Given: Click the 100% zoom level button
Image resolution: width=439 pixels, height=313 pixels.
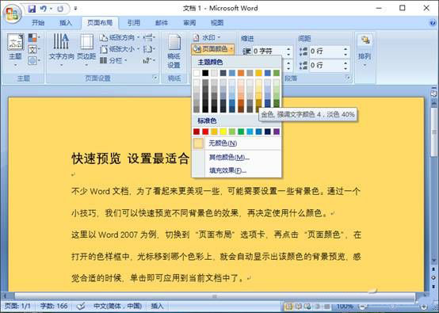Looking at the screenshot, I should pyautogui.click(x=345, y=307).
